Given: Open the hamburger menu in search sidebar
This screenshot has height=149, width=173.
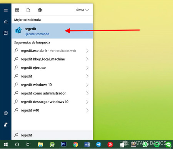Looking at the screenshot, I should pos(6,10).
